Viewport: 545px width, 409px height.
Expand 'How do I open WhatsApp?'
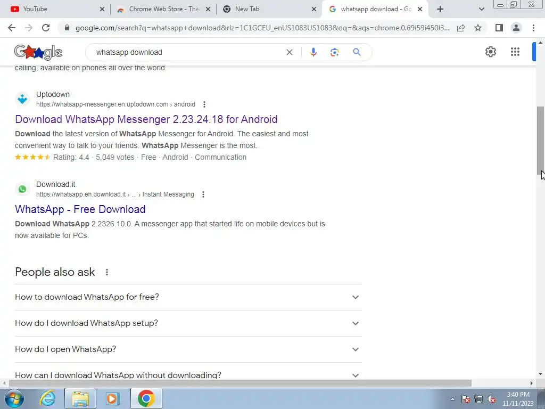[x=188, y=349]
